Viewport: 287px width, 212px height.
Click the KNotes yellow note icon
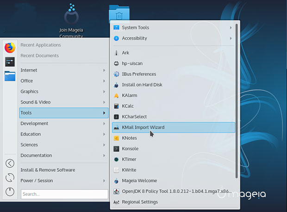click(116, 138)
